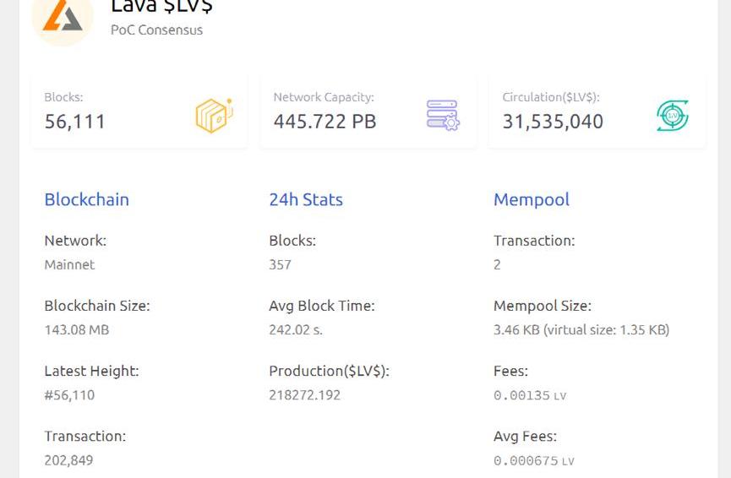Click the Blockchain Size label
This screenshot has height=478, width=731.
tap(97, 306)
